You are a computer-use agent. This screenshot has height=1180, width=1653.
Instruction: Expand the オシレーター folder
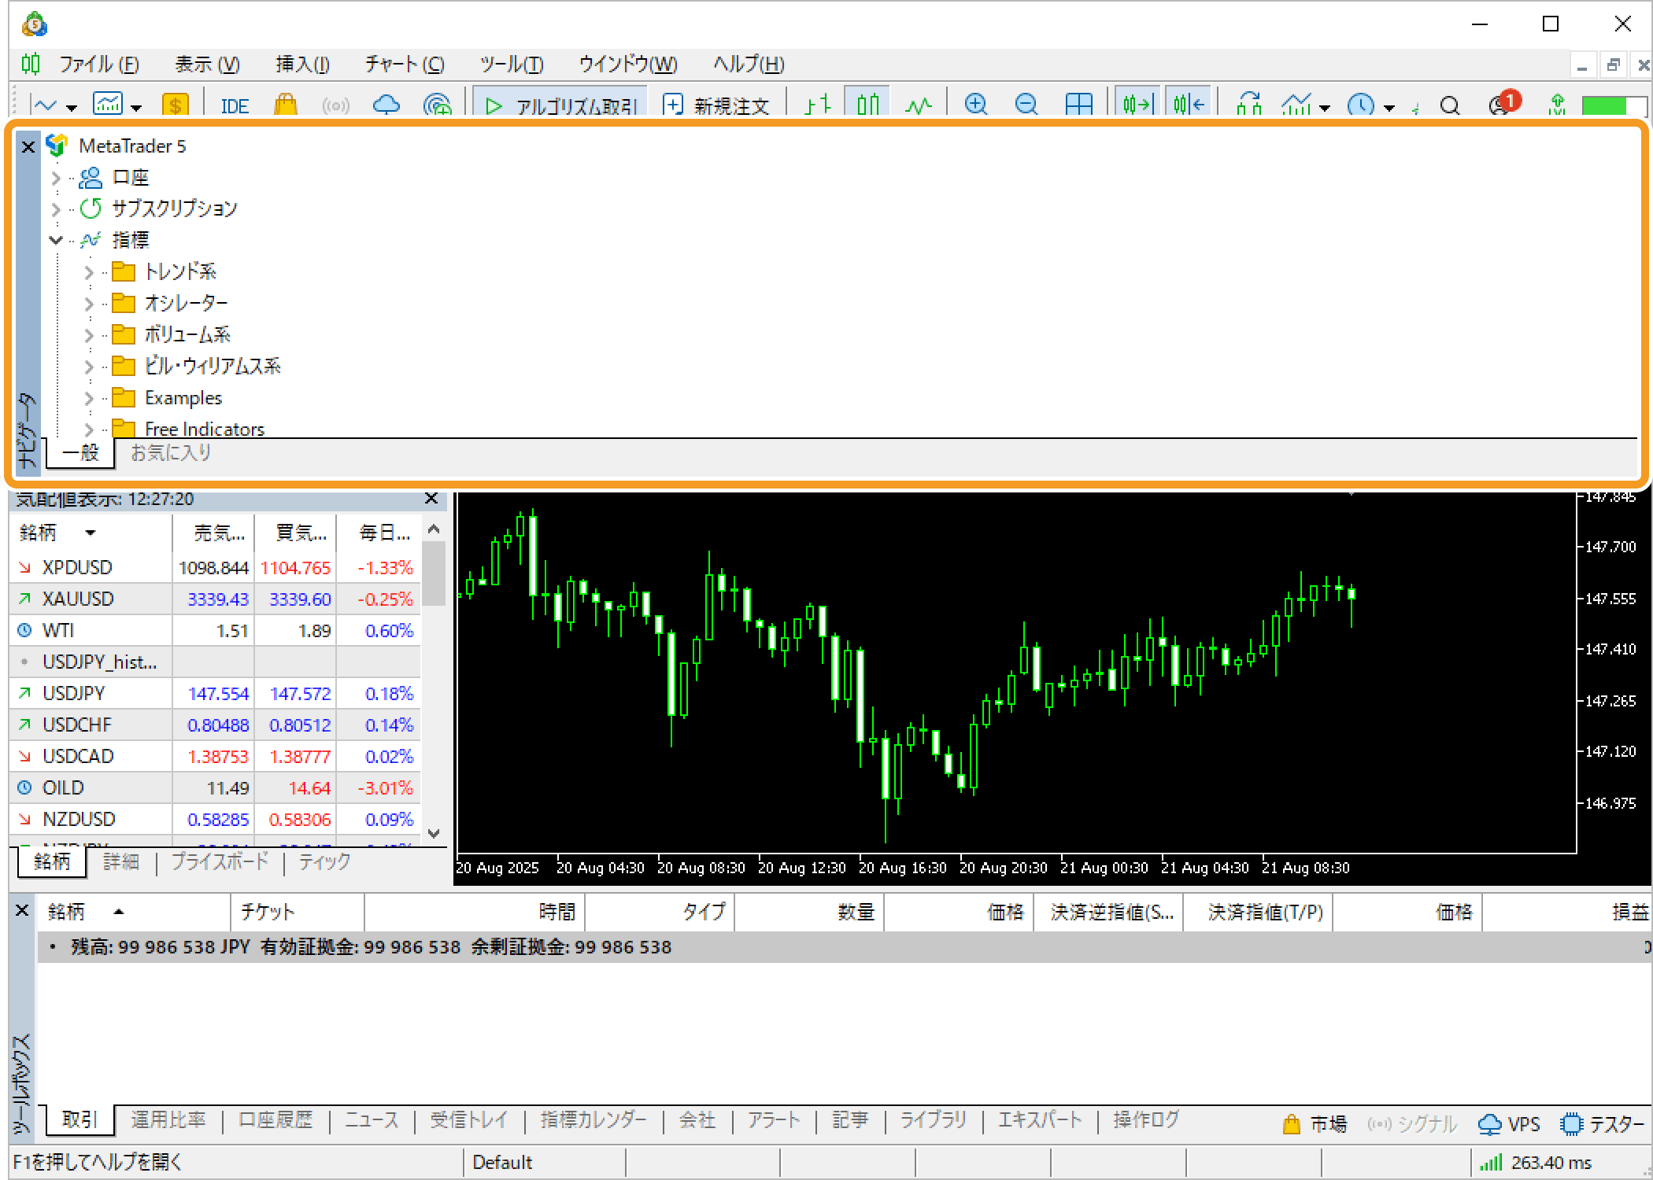point(89,304)
